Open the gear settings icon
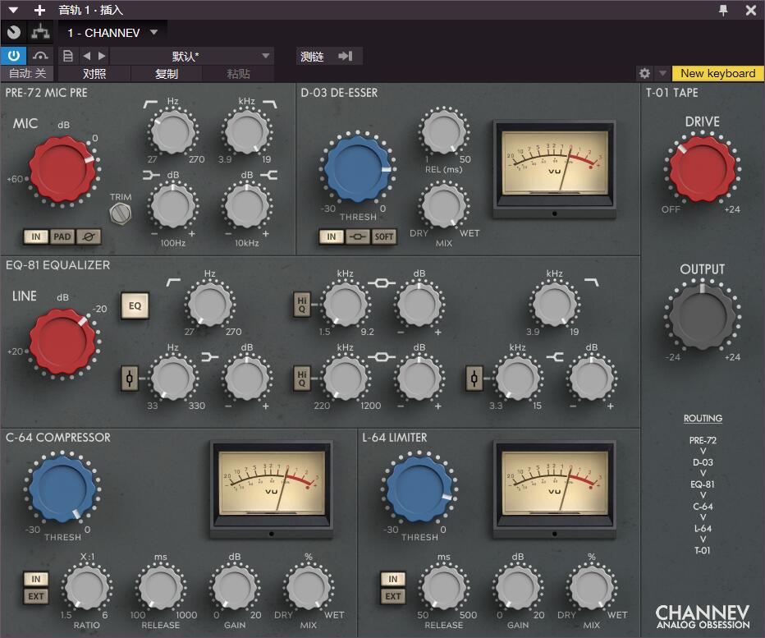Image resolution: width=765 pixels, height=638 pixels. click(644, 74)
